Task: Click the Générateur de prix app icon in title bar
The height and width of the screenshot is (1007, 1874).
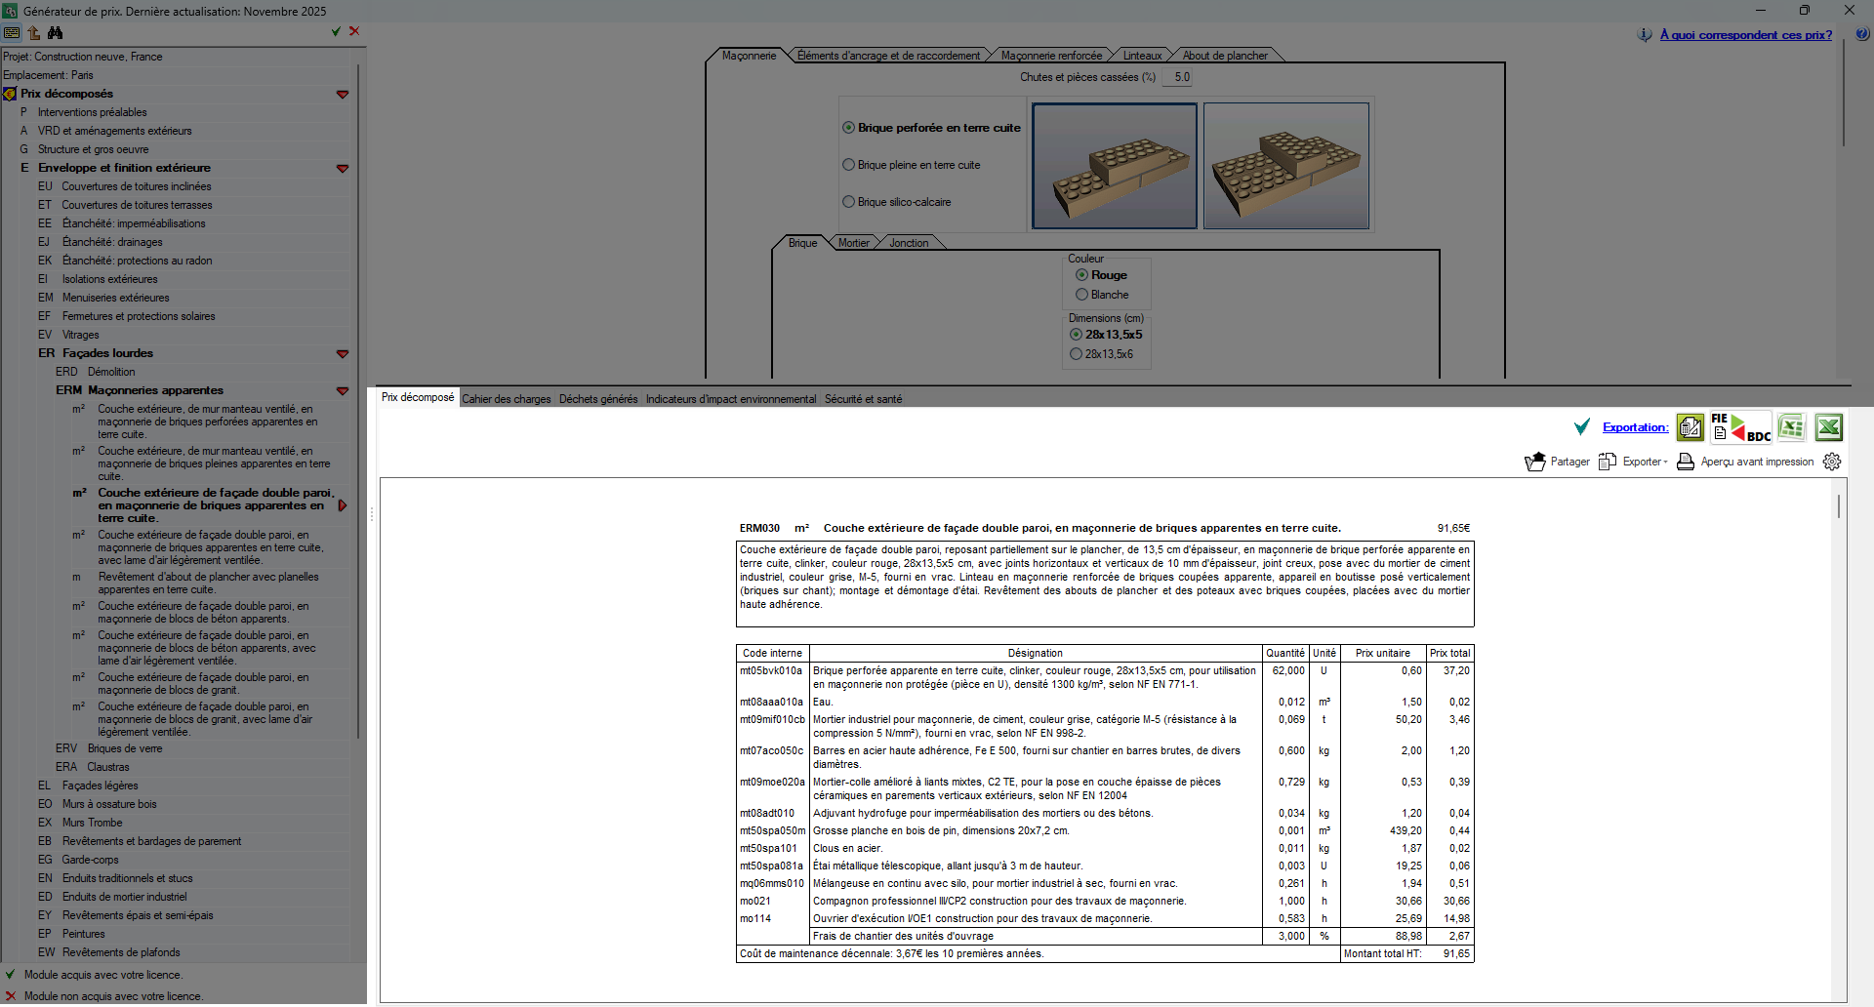Action: [x=11, y=11]
